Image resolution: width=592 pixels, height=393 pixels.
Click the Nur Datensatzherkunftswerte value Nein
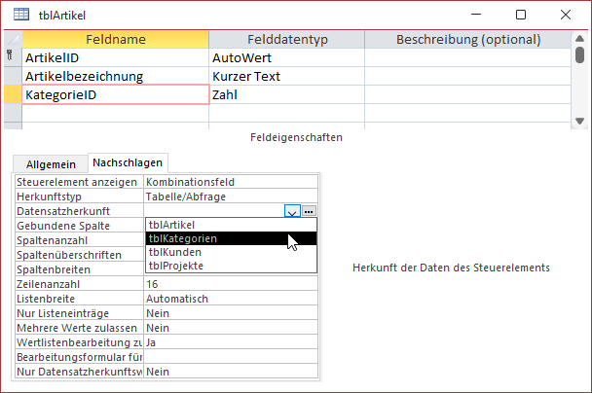click(x=231, y=372)
